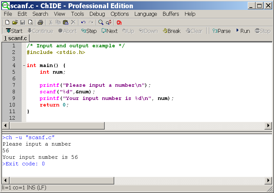Image resolution: width=274 pixels, height=193 pixels.
Task: Click the Open file folder icon
Action: [15, 22]
